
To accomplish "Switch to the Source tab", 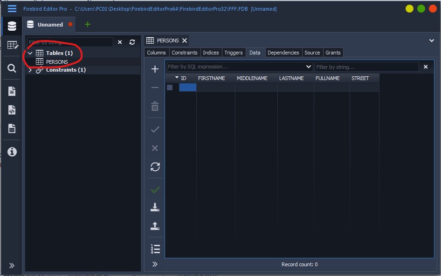I will click(312, 53).
